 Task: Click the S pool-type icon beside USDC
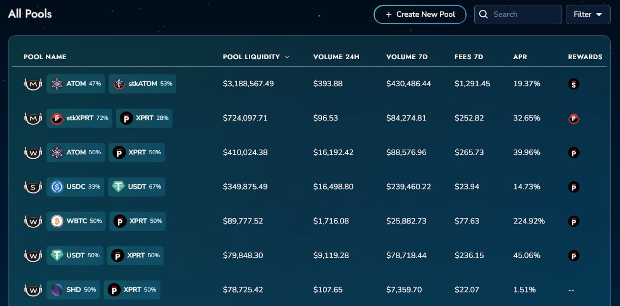click(x=33, y=187)
